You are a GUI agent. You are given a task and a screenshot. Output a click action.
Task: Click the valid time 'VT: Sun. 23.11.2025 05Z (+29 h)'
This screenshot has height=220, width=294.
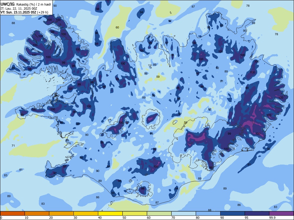tap(24, 12)
